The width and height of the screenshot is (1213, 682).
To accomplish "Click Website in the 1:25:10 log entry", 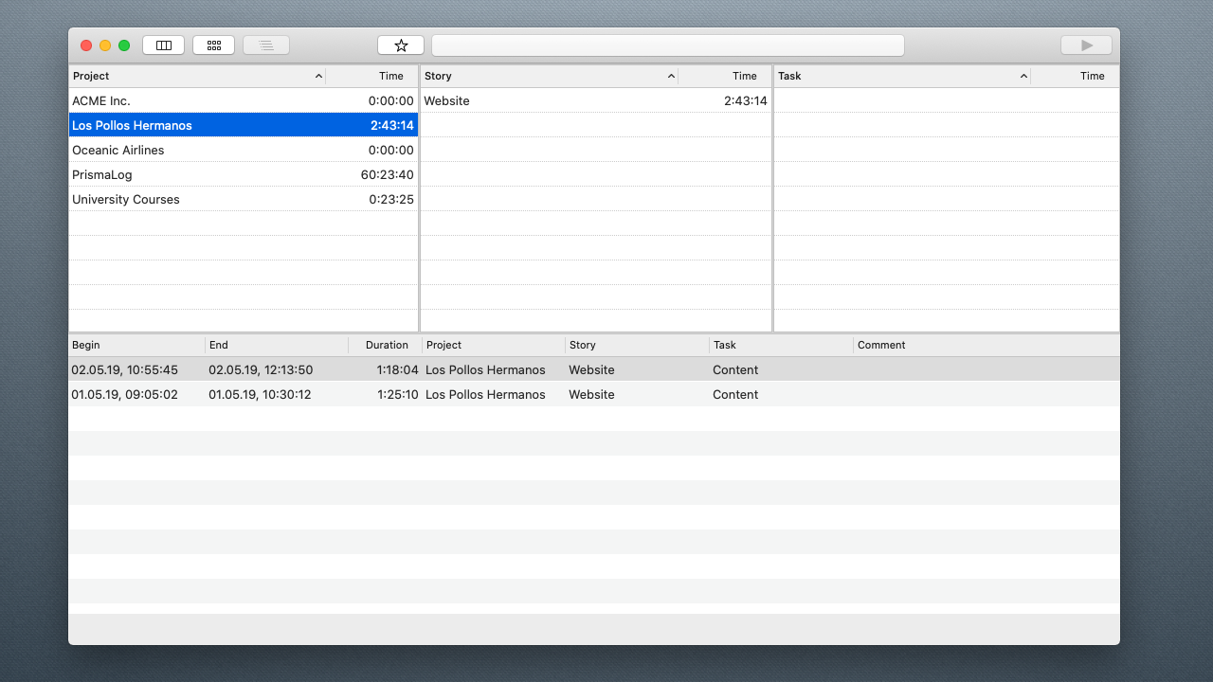I will (591, 394).
